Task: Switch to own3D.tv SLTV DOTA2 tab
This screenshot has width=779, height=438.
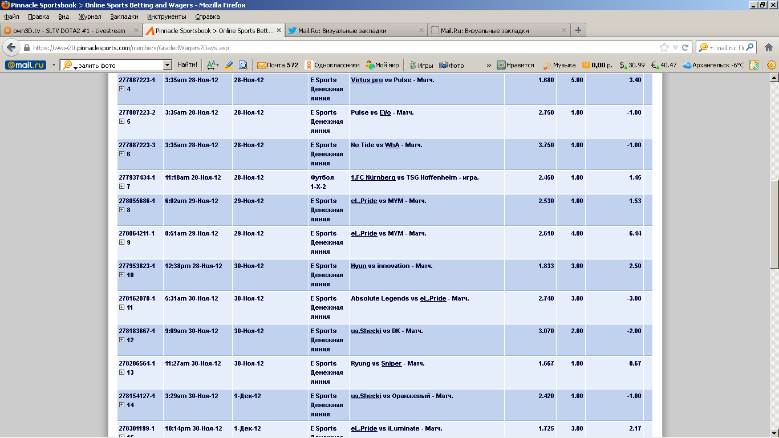Action: click(x=71, y=30)
